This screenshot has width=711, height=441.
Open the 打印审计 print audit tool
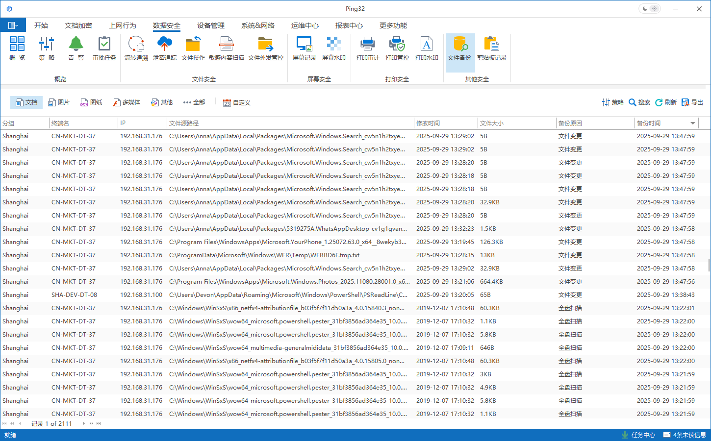point(367,49)
